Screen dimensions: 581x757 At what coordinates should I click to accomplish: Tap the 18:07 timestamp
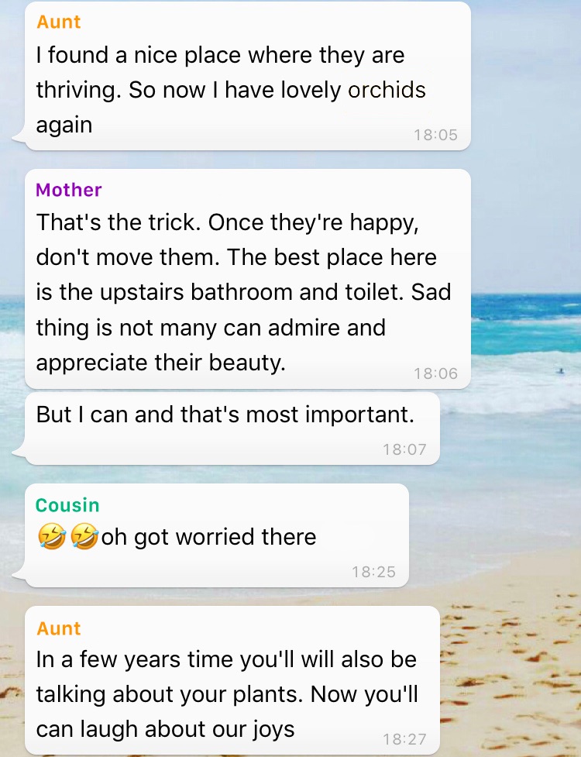point(404,449)
